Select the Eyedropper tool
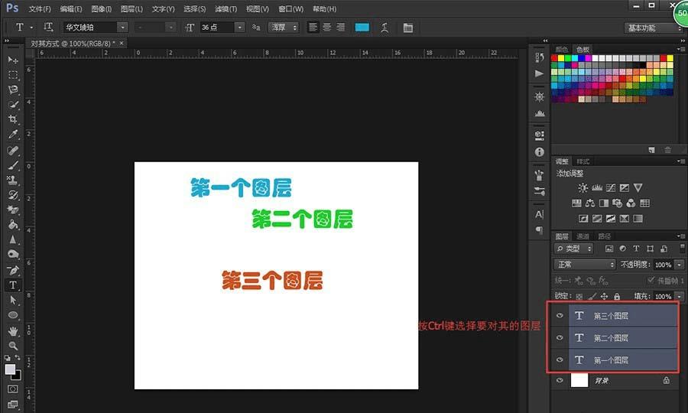The height and width of the screenshot is (413, 688). pos(13,135)
